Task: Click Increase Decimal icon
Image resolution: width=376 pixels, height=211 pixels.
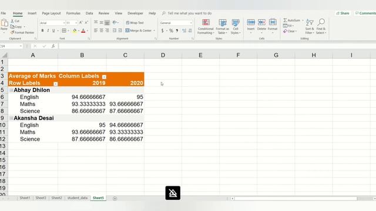Action: pos(184,30)
